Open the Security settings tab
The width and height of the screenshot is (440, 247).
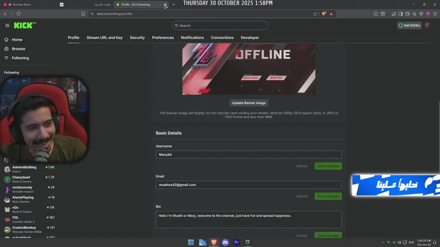point(137,38)
